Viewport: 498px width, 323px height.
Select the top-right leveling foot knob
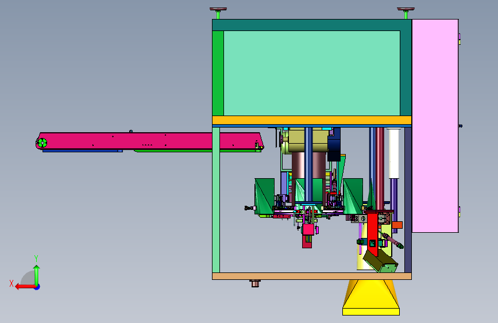click(x=406, y=9)
